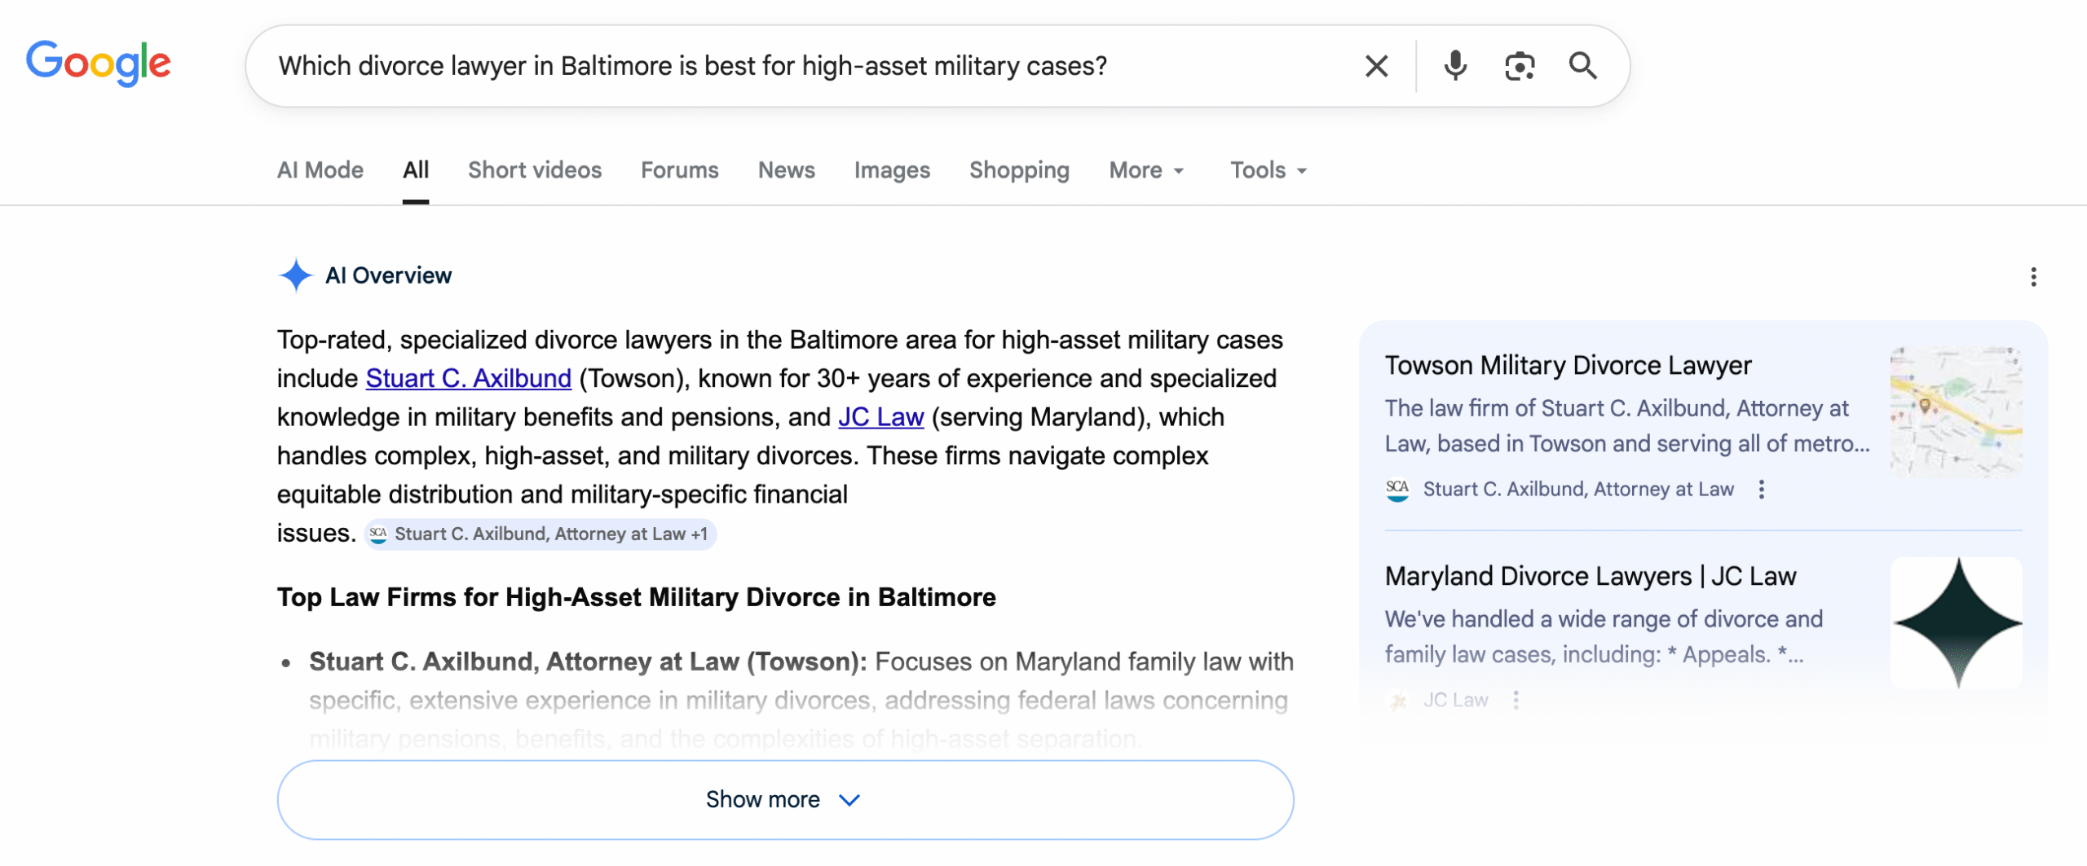Start voice search with microphone
This screenshot has width=2087, height=866.
(x=1454, y=66)
